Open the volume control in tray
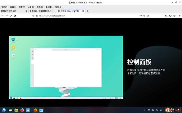 (153, 110)
